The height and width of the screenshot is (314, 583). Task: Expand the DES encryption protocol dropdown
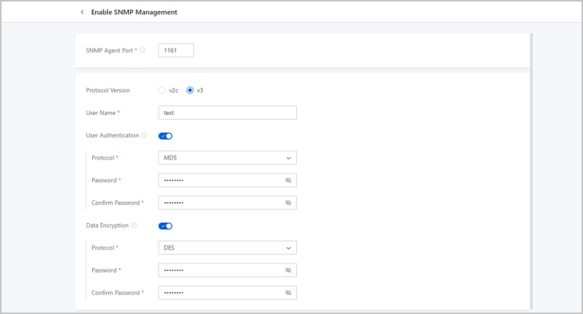227,248
